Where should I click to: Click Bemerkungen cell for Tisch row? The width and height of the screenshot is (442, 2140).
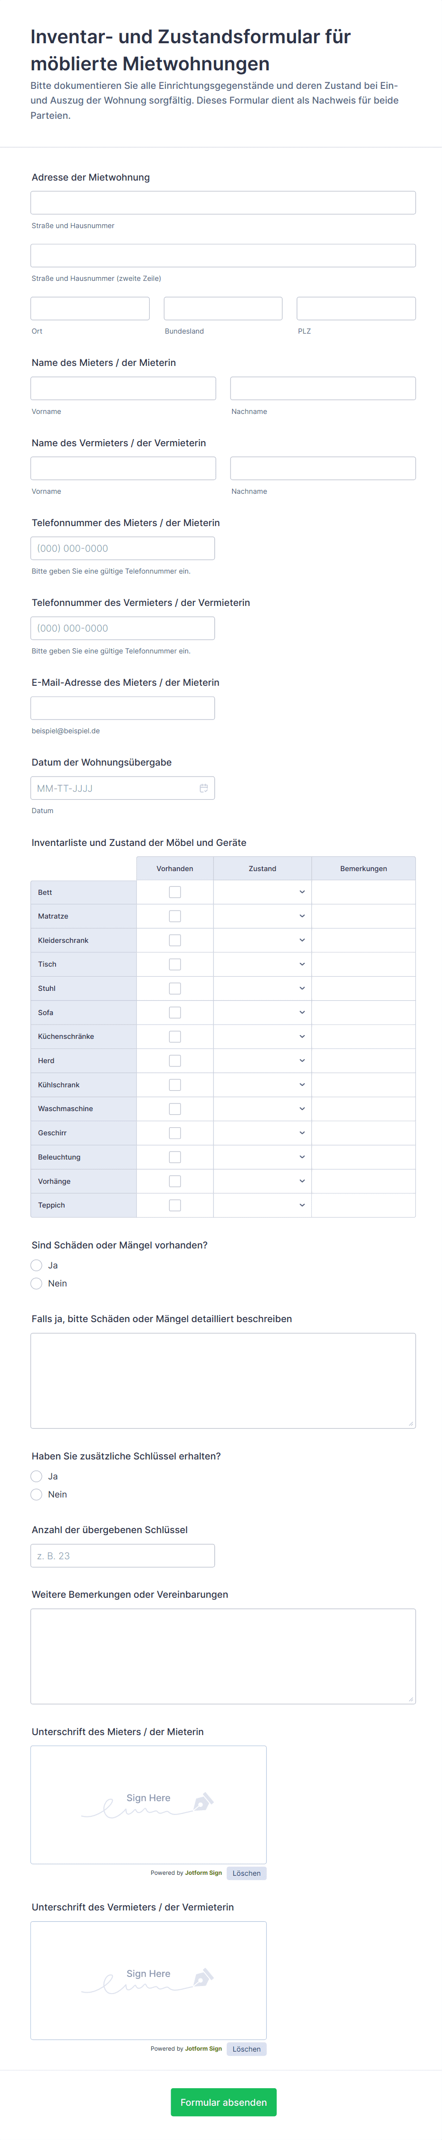coord(363,964)
